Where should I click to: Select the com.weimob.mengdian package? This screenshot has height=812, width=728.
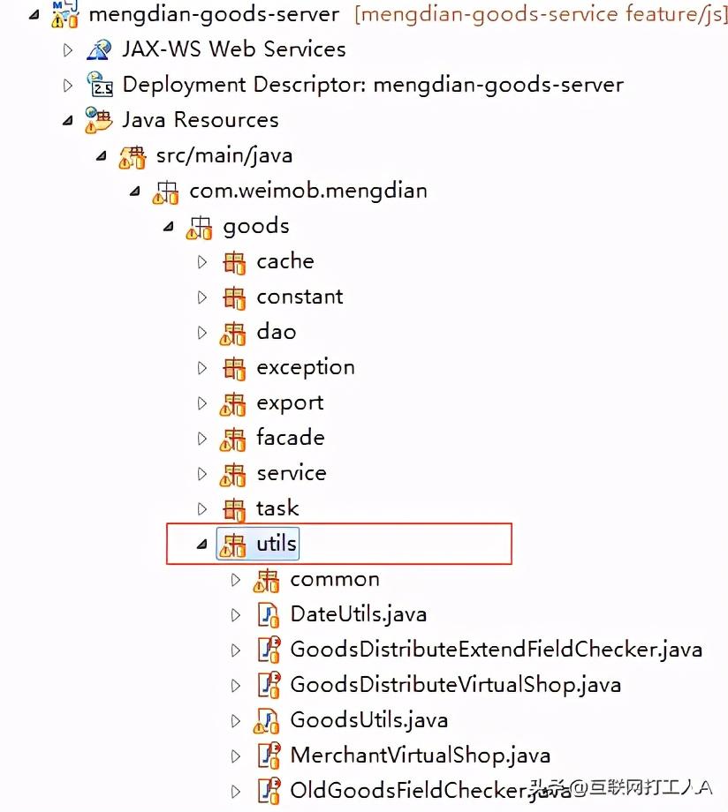[308, 191]
